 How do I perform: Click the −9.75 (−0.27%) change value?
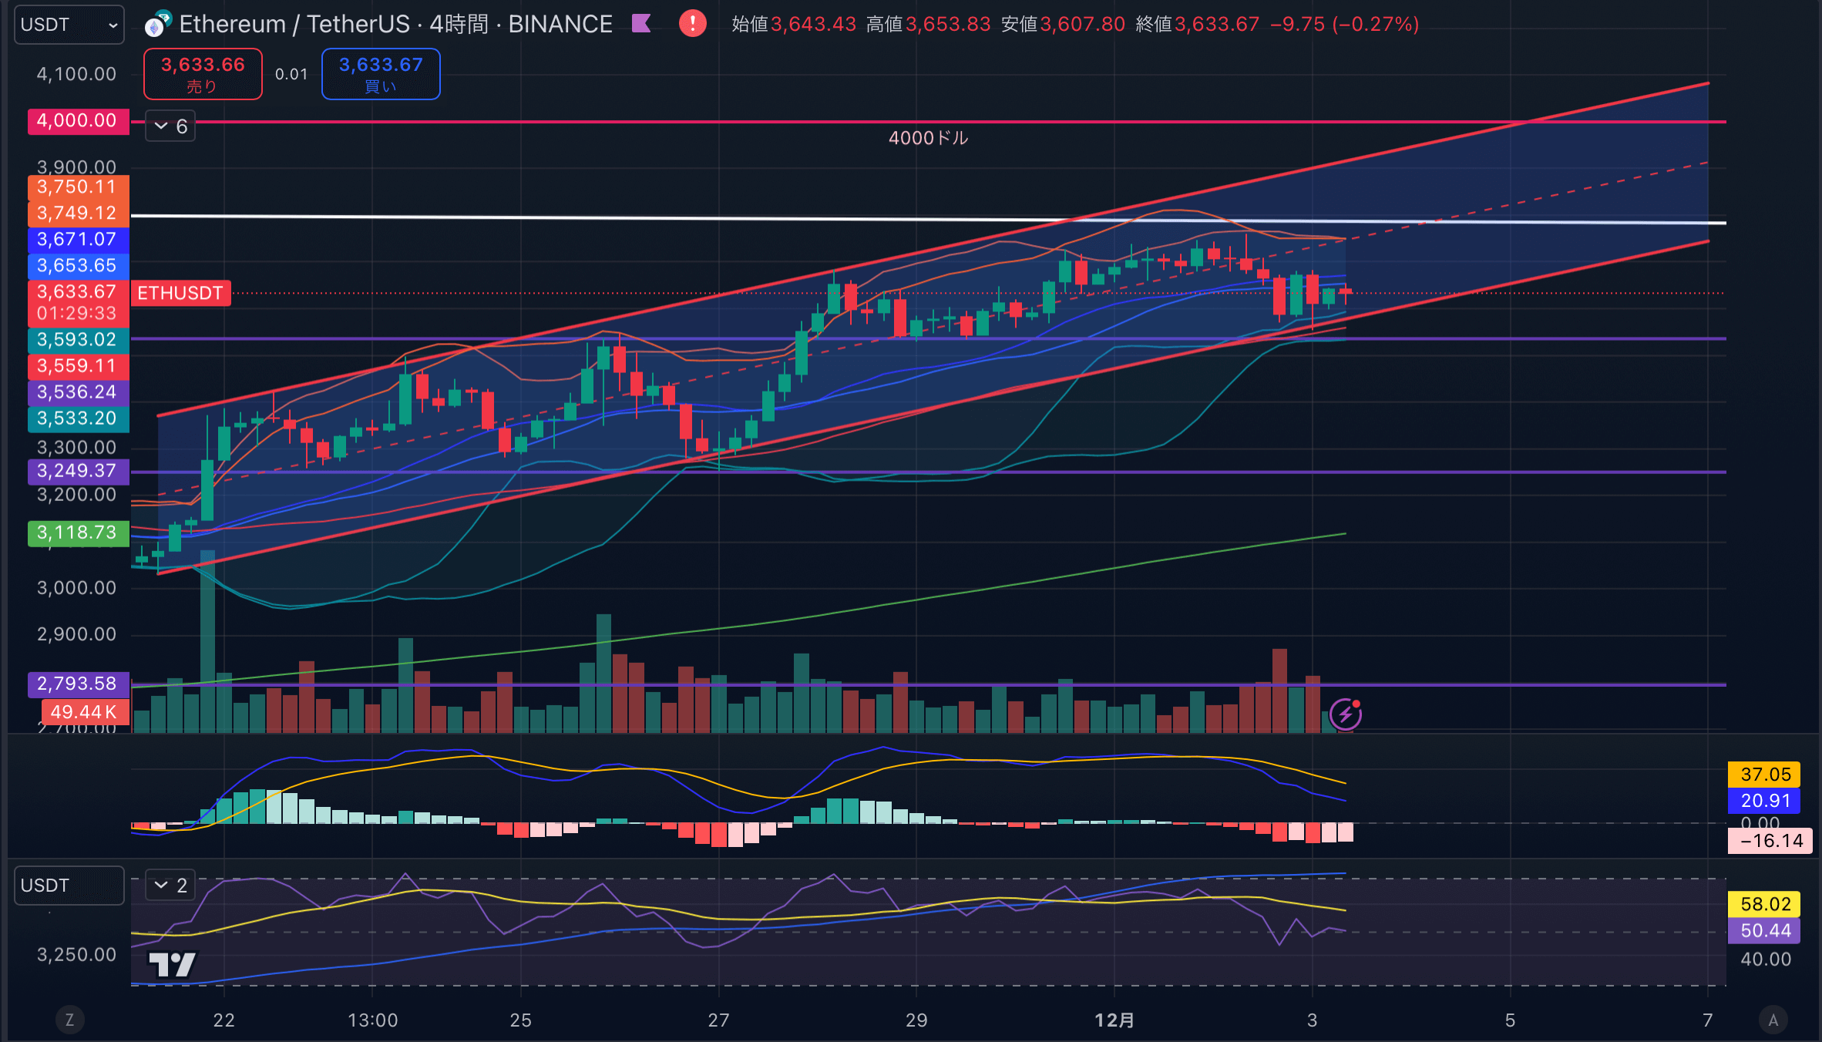(x=1344, y=24)
